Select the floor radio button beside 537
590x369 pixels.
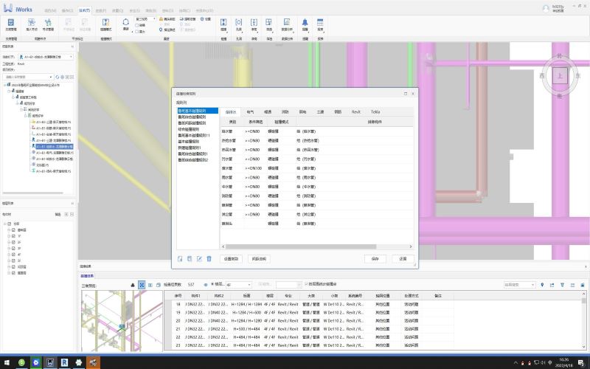[212, 284]
